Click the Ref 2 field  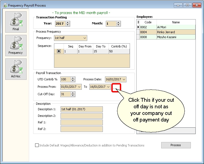82,129
